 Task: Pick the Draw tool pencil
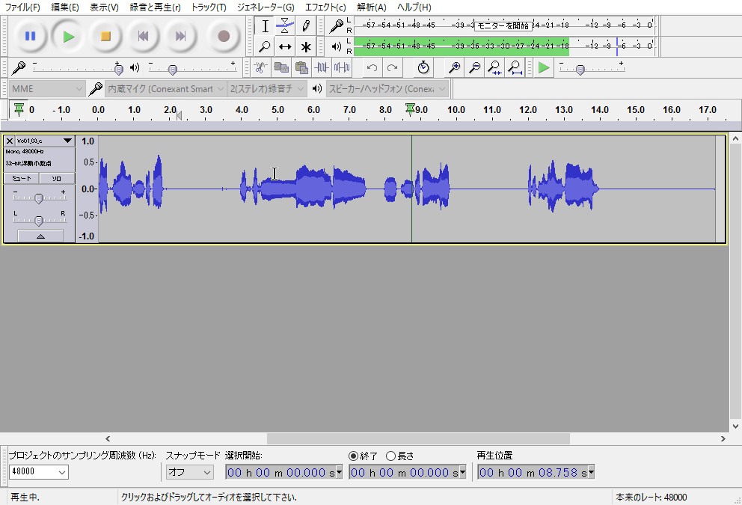305,25
